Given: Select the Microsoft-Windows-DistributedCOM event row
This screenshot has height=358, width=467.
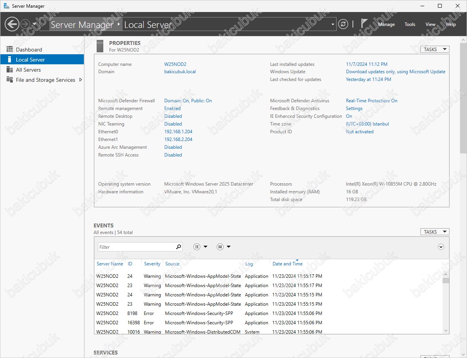Looking at the screenshot, I should (x=268, y=332).
